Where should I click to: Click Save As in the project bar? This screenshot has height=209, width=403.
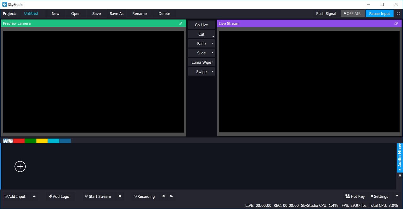(x=116, y=14)
